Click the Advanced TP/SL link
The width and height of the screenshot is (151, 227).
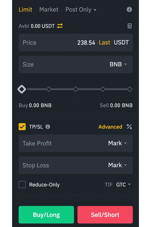coord(110,127)
